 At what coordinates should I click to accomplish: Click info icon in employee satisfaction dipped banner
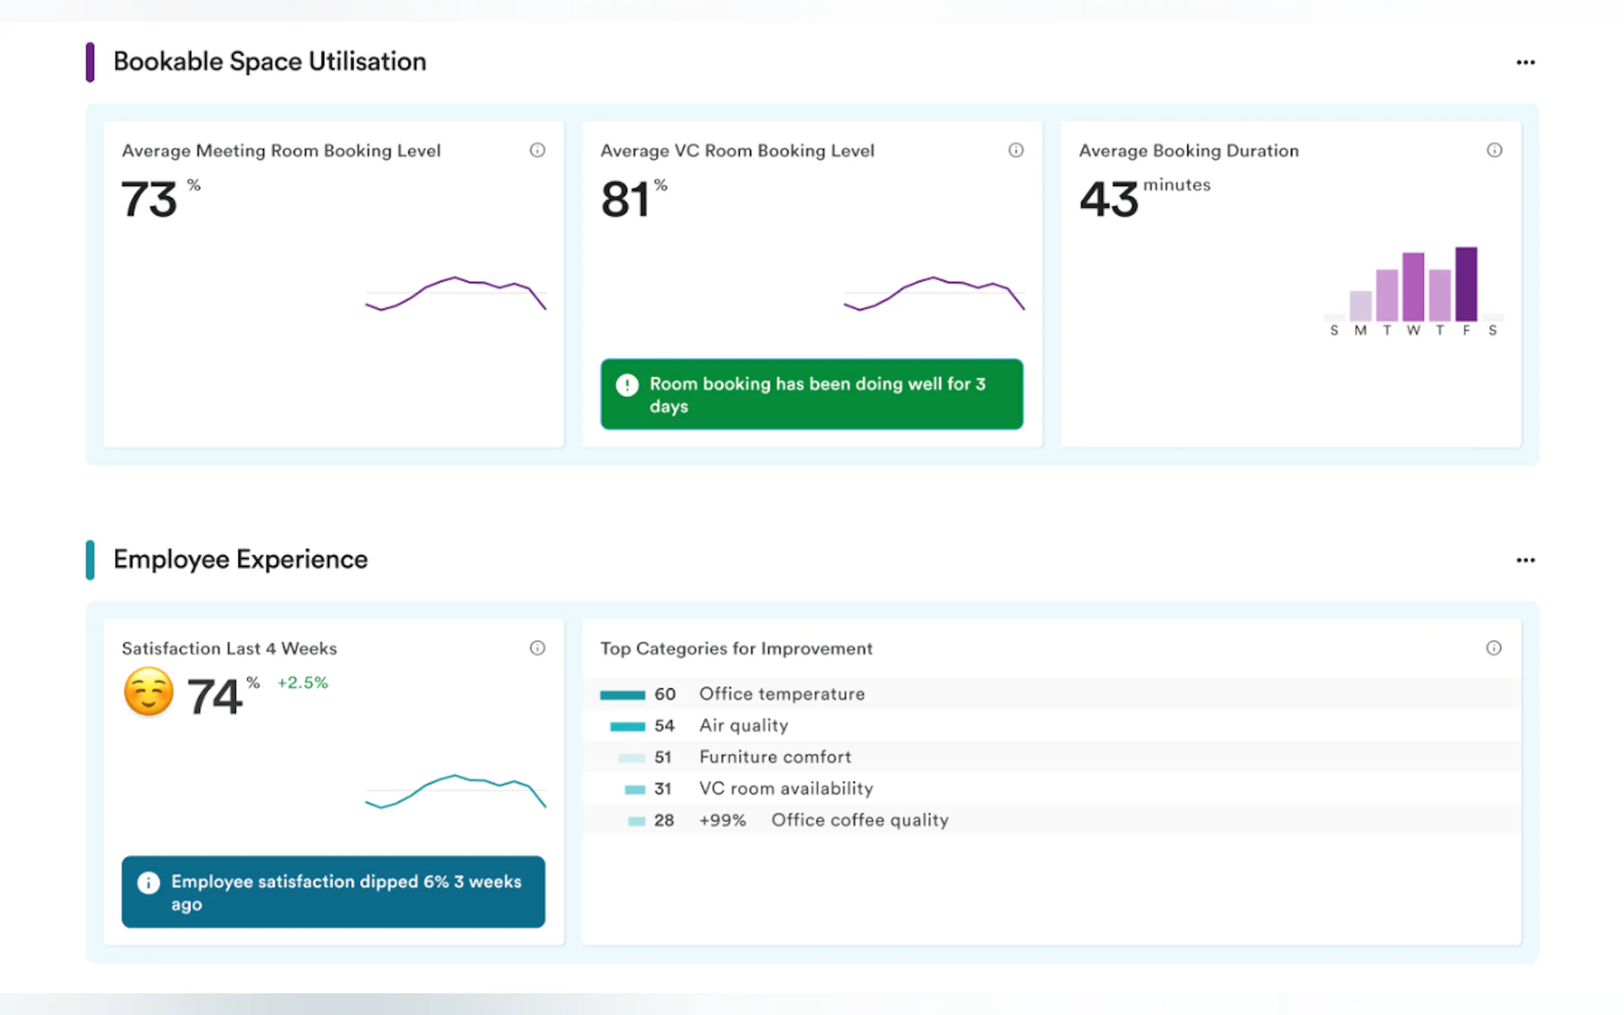[148, 882]
